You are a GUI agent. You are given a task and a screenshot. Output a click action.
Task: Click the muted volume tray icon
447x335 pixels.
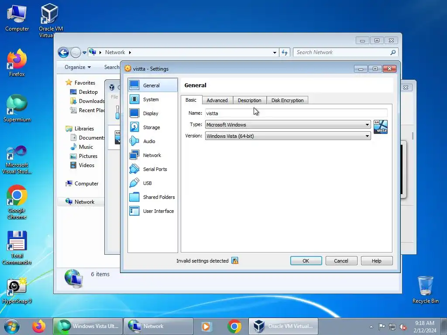point(403,327)
